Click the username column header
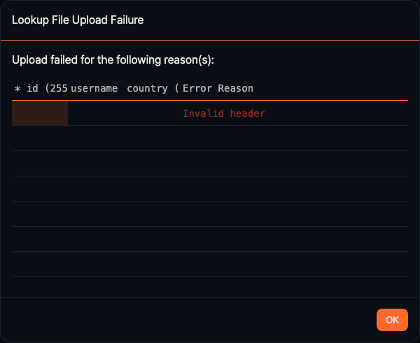 94,89
